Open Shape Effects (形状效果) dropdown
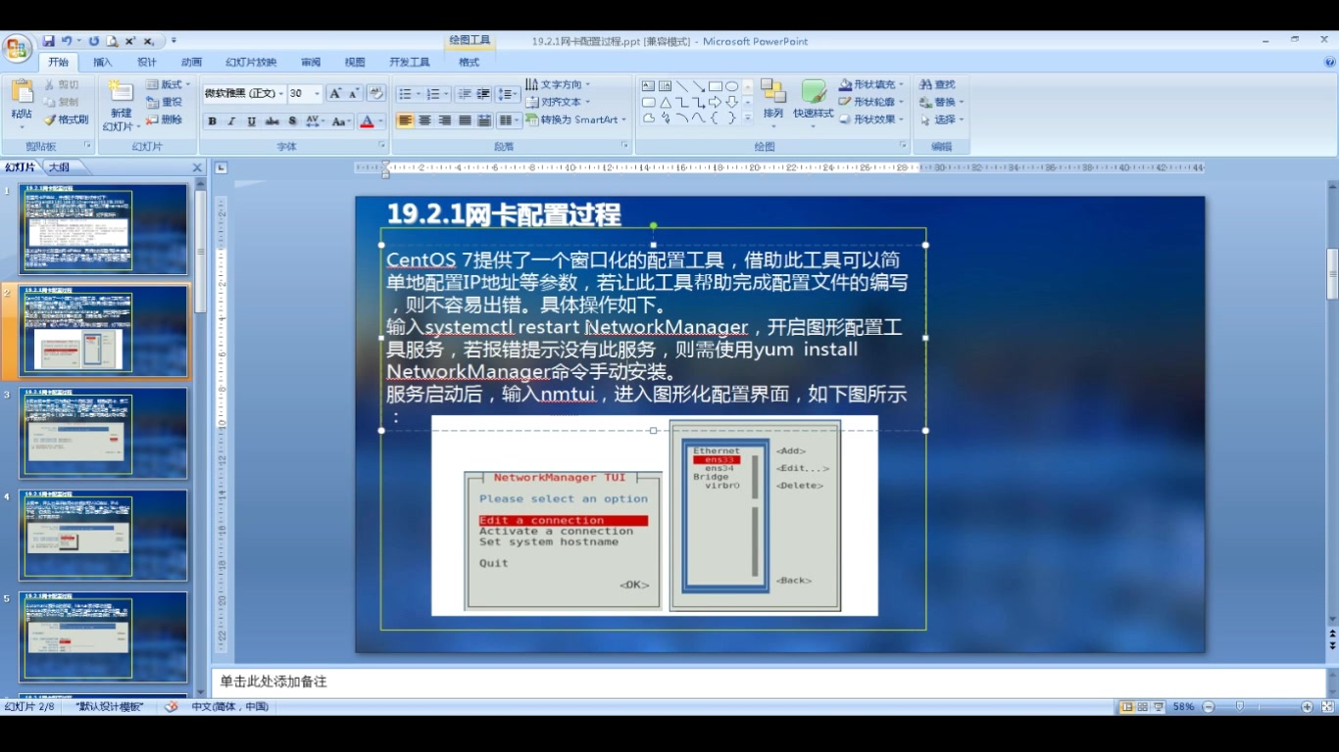Image resolution: width=1339 pixels, height=752 pixels. tap(871, 119)
